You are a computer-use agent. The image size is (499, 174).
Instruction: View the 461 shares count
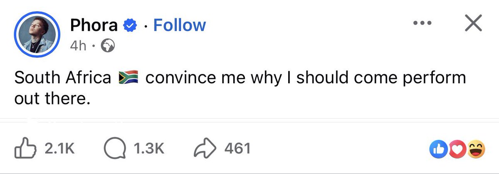pyautogui.click(x=237, y=149)
